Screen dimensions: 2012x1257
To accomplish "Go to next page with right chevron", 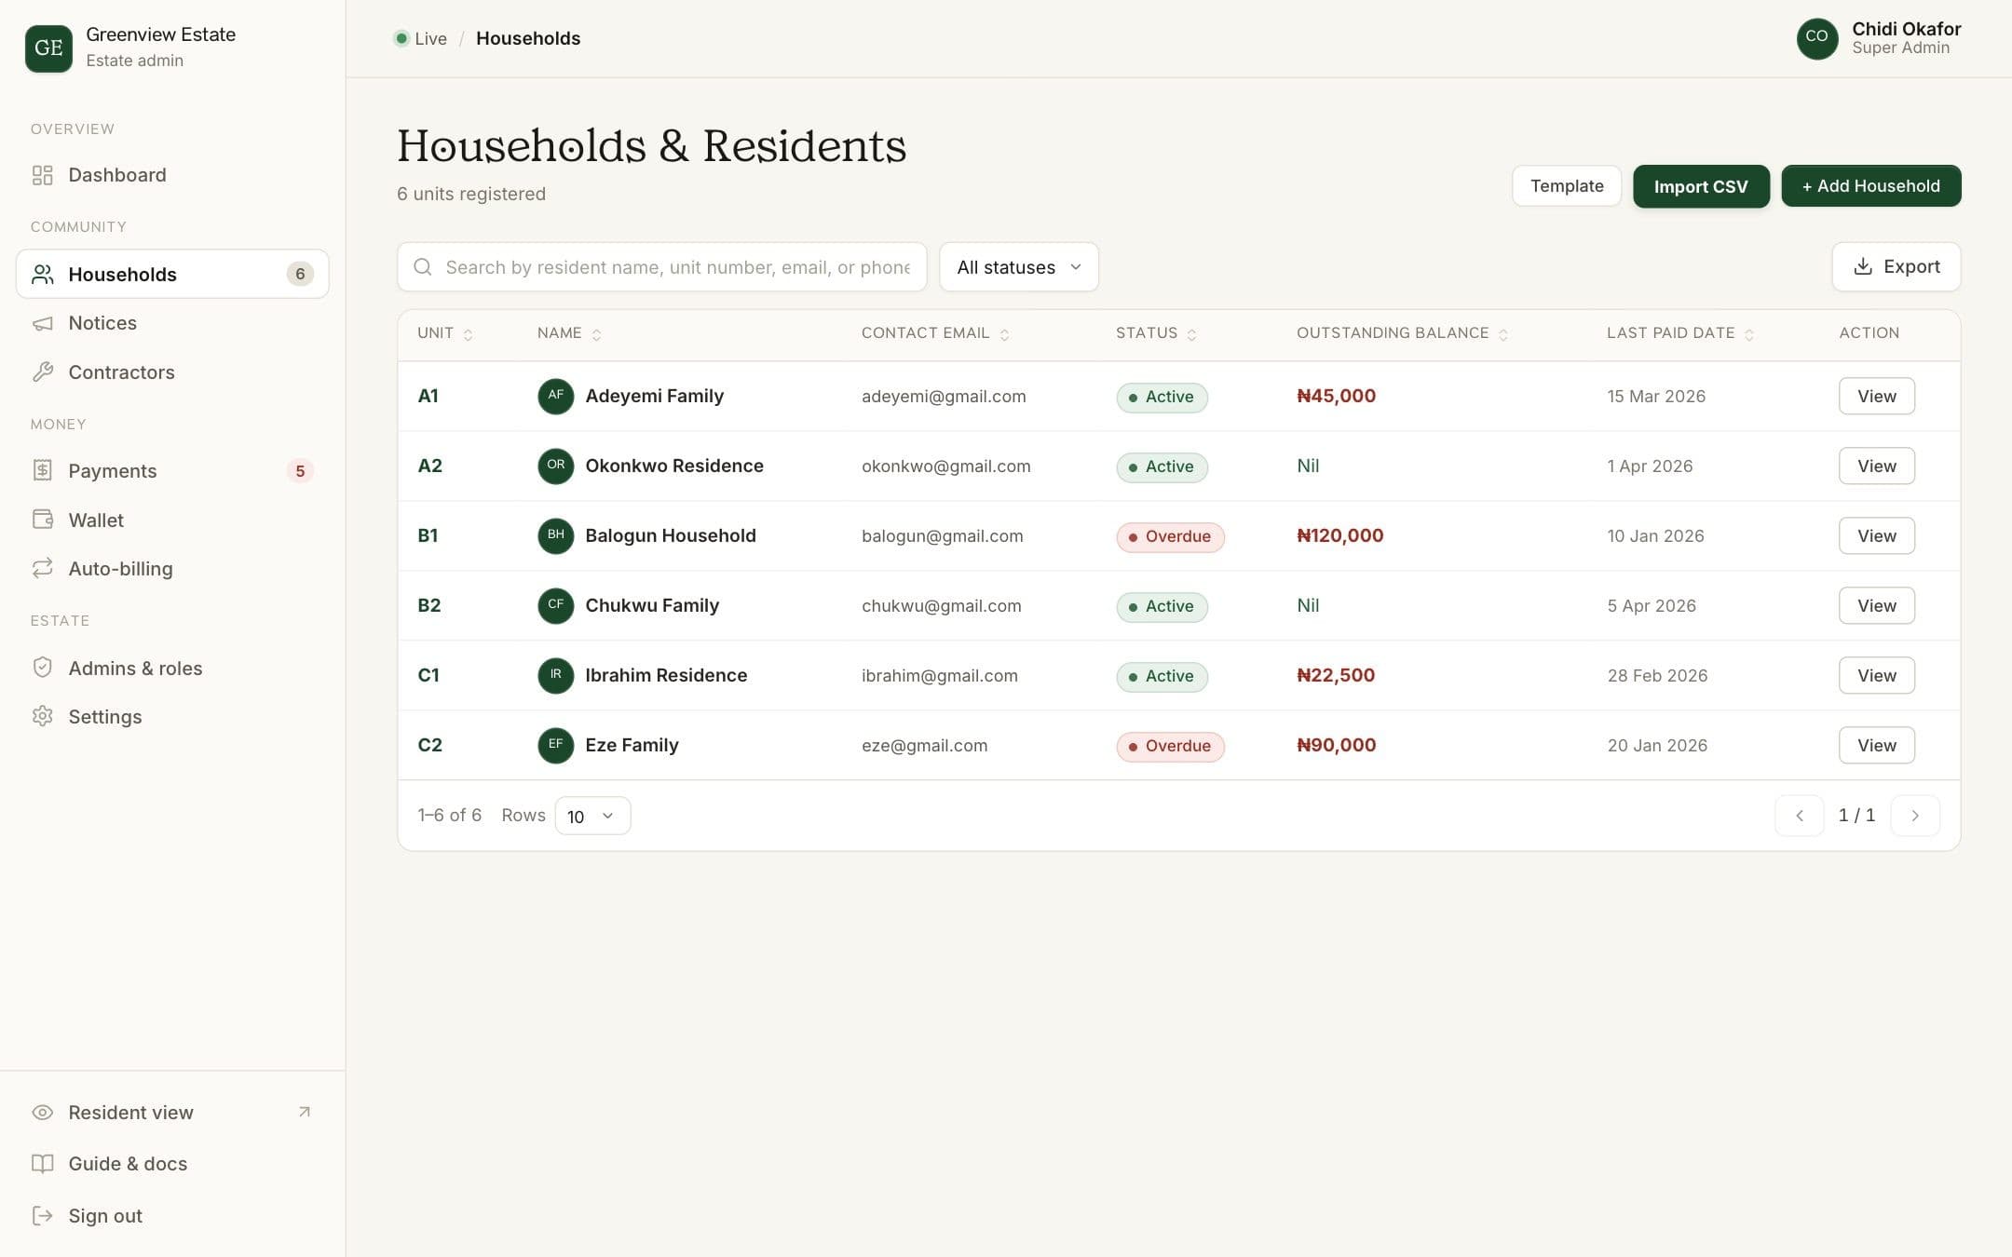I will pos(1915,816).
